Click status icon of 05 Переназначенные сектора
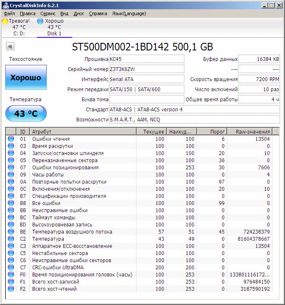 (x=11, y=160)
